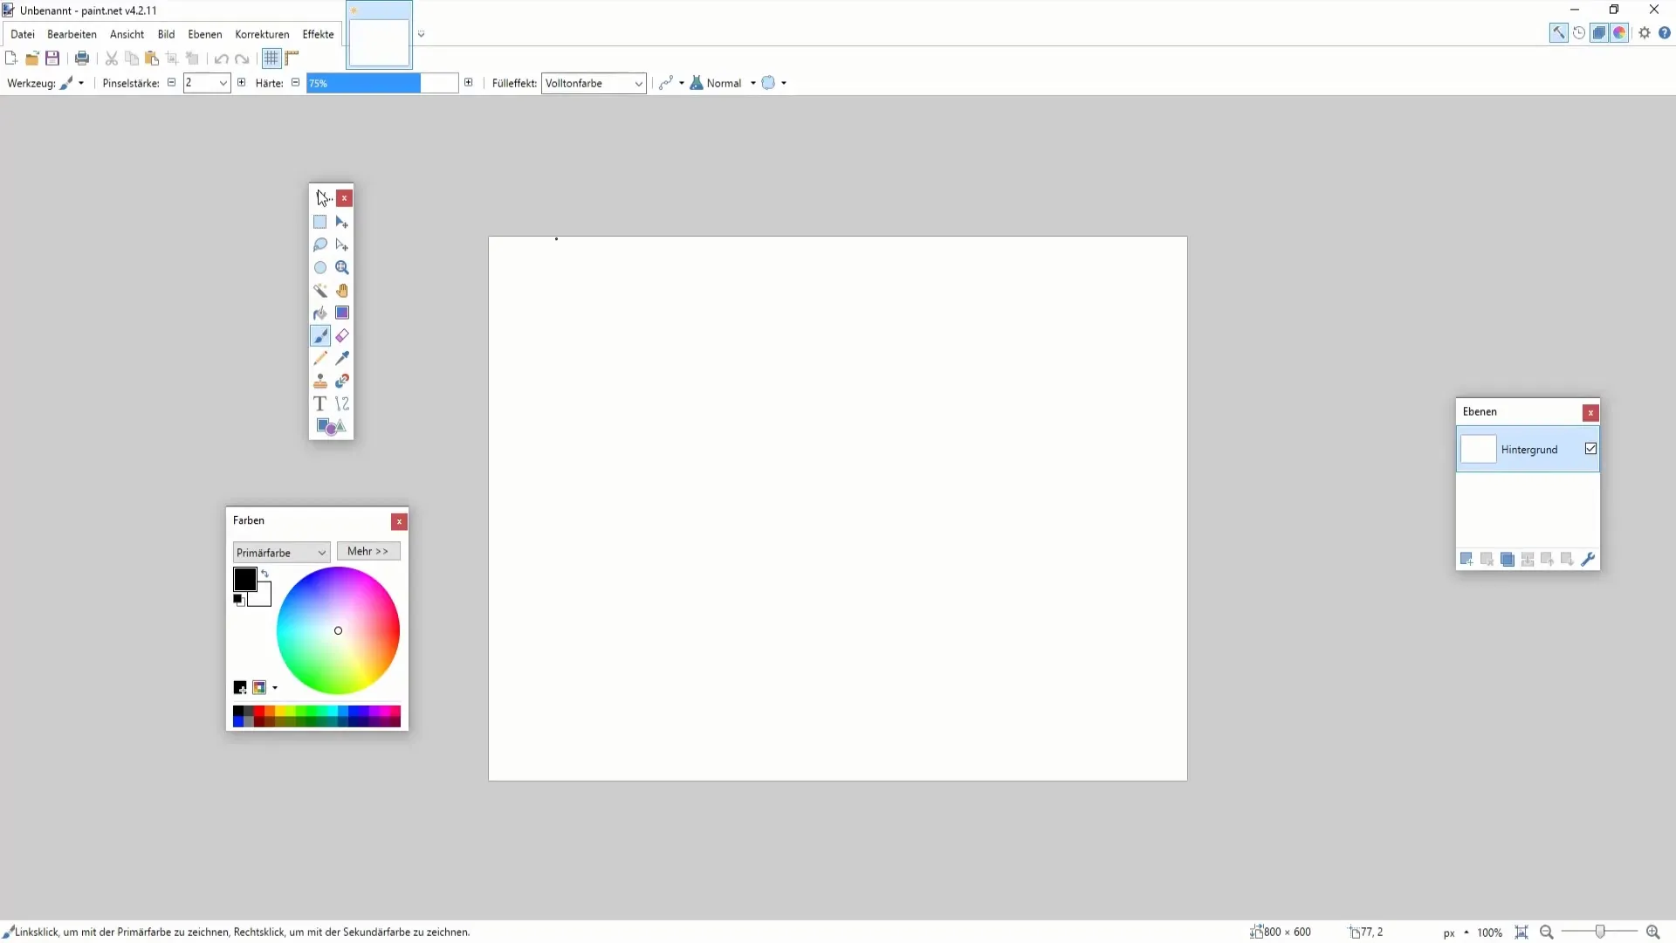Open the antialiasing mode dropdown

(x=671, y=83)
